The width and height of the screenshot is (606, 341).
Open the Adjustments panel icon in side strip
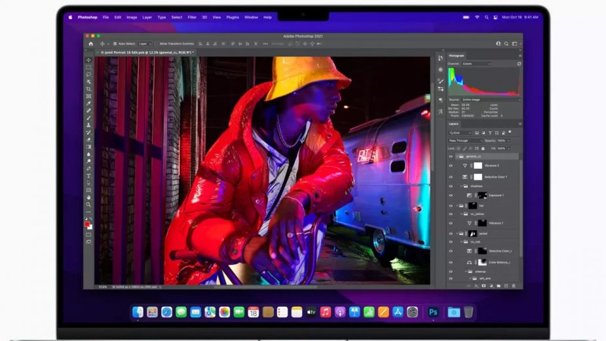click(x=441, y=70)
